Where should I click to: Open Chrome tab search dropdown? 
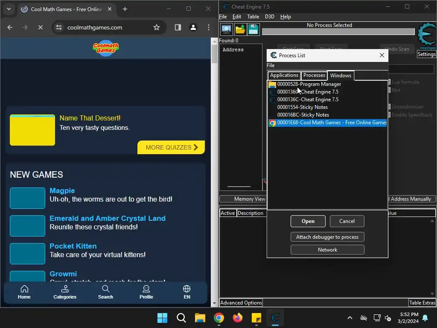9,9
